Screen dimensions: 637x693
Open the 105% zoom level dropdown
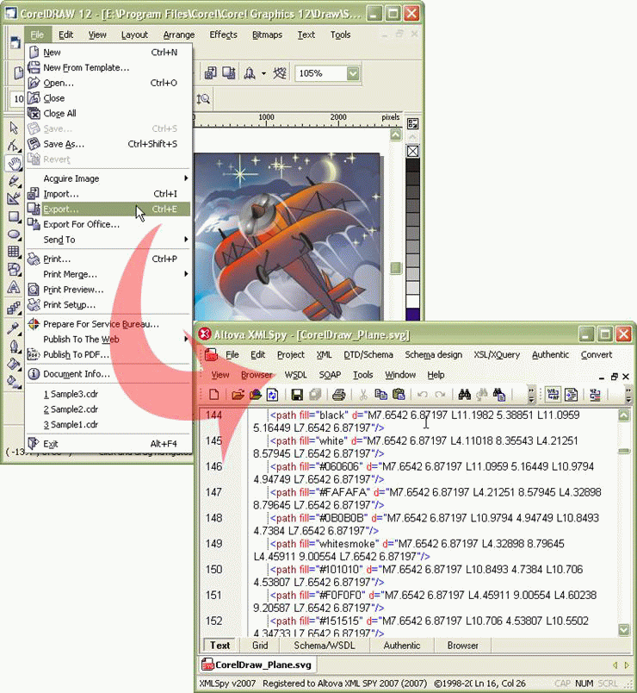[x=353, y=73]
